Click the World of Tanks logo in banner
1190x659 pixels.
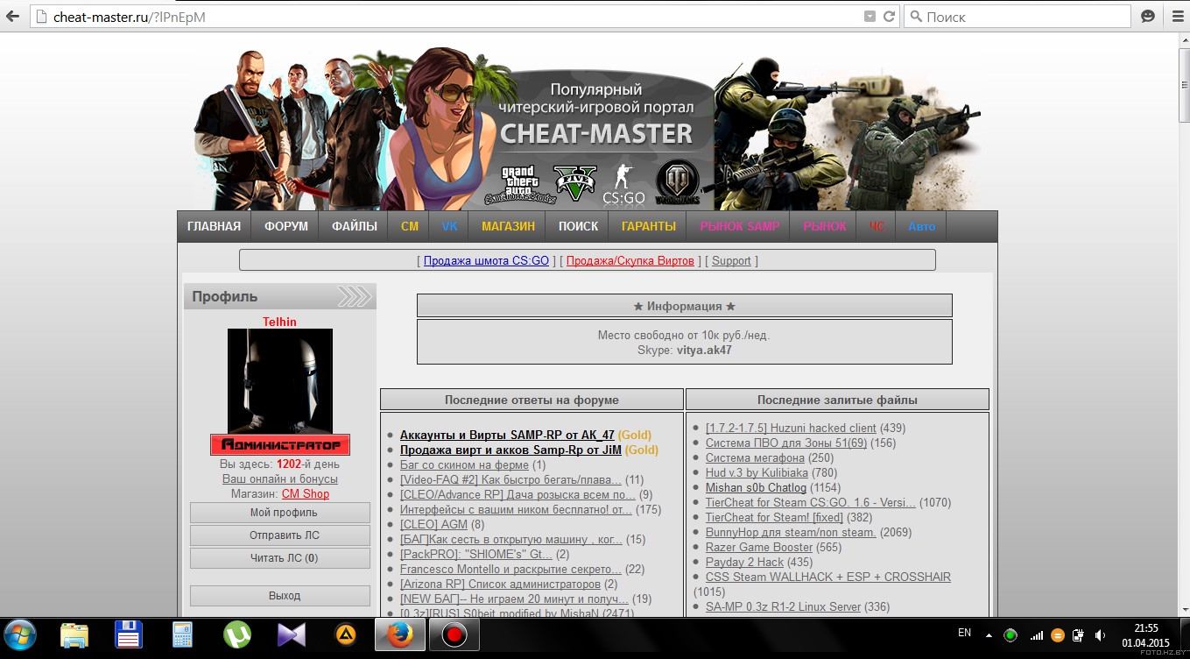(678, 183)
